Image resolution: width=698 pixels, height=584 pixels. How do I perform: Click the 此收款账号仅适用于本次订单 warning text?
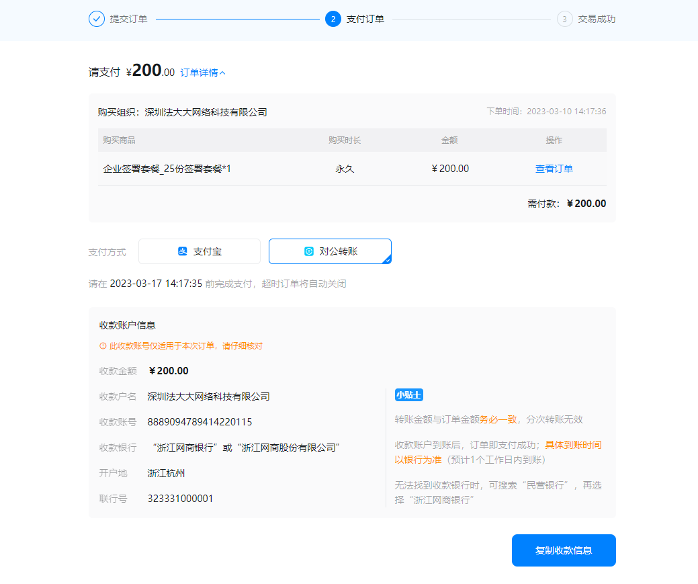tap(185, 346)
